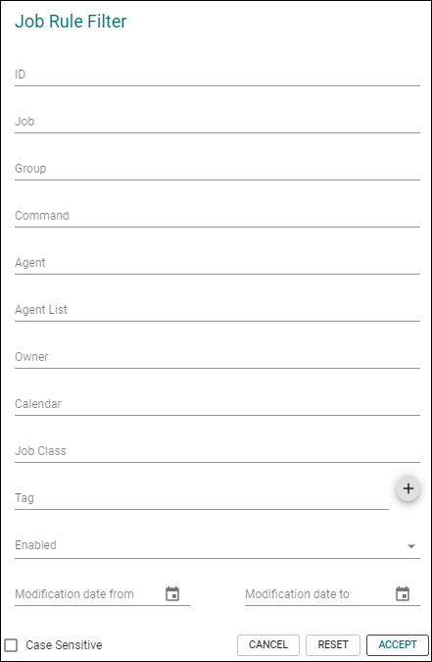The height and width of the screenshot is (662, 432).
Task: Open calendar picker for Modification date from
Action: click(x=172, y=593)
